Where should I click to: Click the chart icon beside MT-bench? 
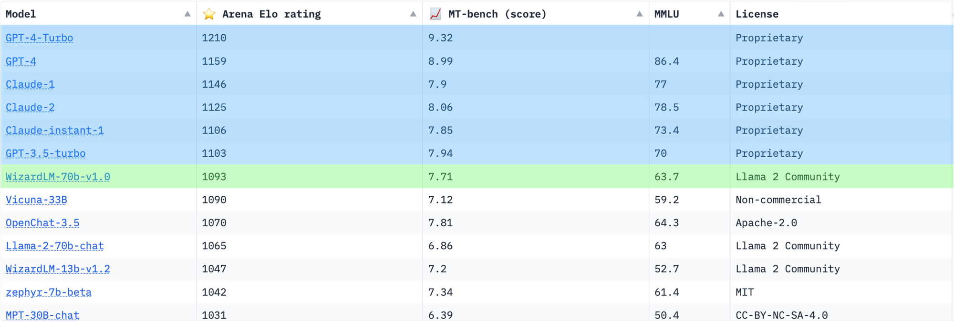click(x=435, y=14)
